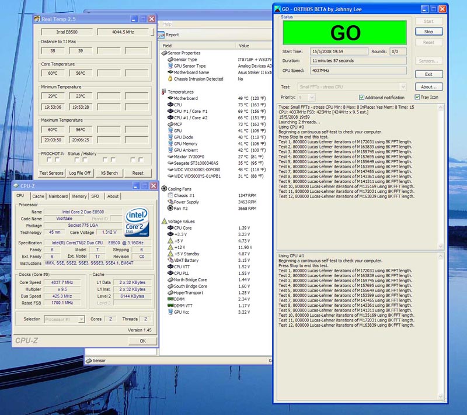Click the Motherboard Name row icon

click(x=170, y=72)
